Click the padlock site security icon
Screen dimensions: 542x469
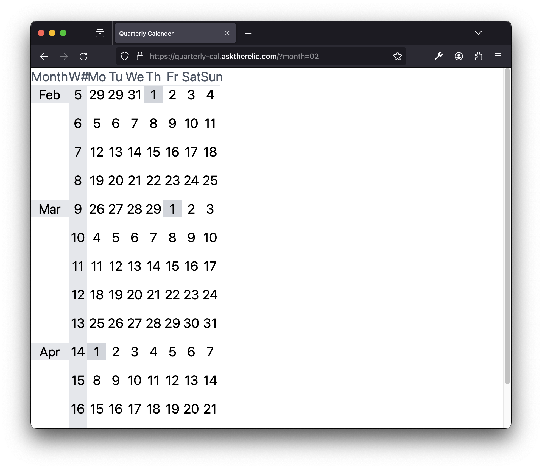click(140, 56)
